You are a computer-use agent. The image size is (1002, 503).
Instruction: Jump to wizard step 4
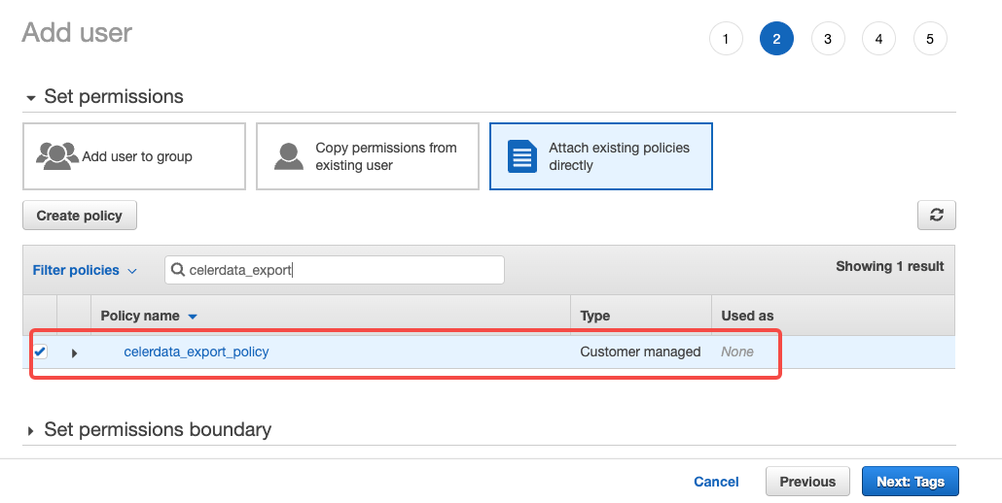tap(878, 39)
